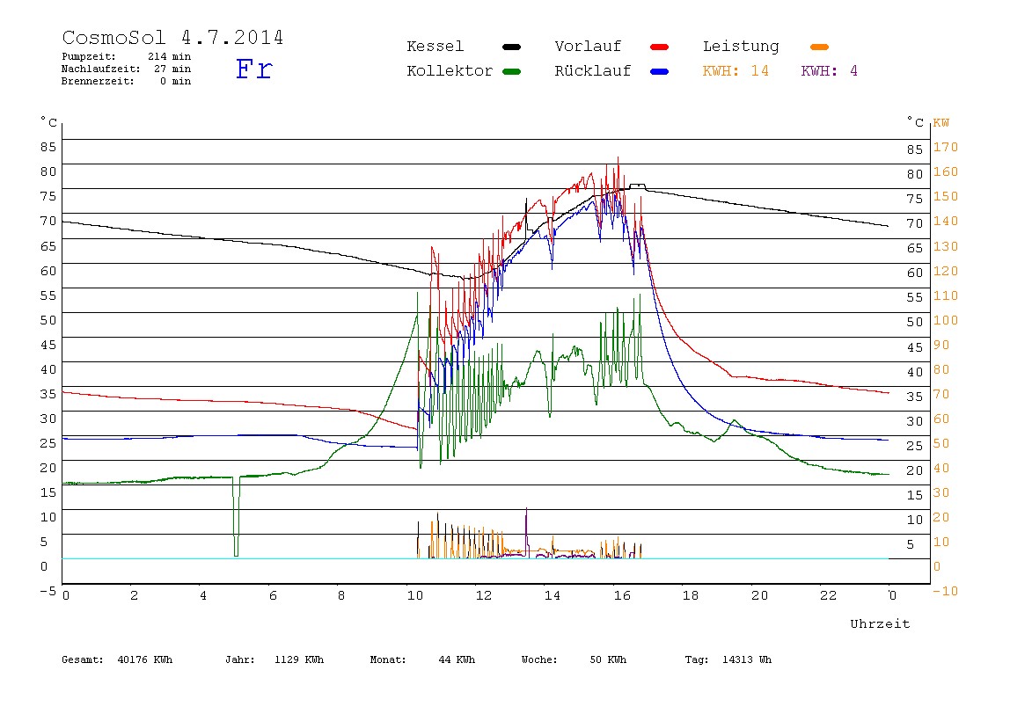Click the Nachlaufzeit value 27 min
Image resolution: width=1010 pixels, height=714 pixels.
[172, 69]
